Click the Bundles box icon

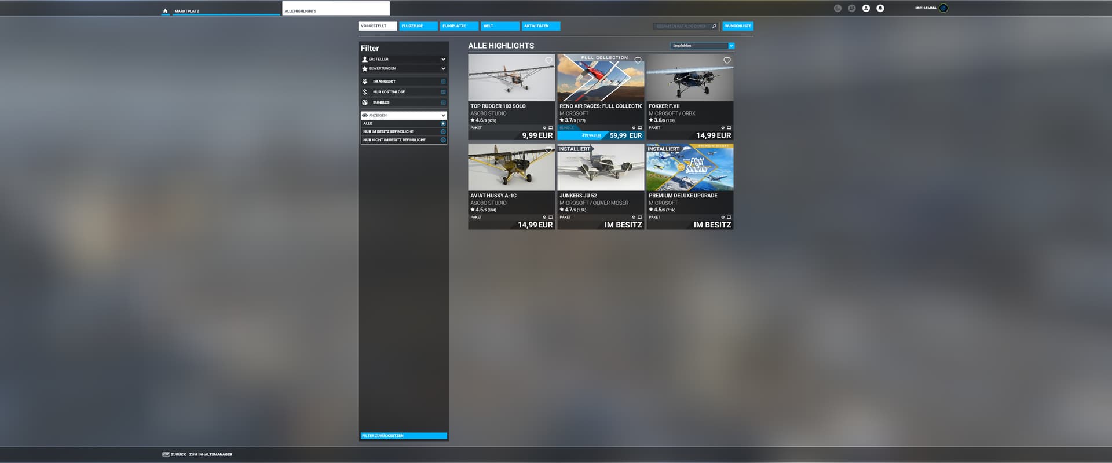point(365,102)
